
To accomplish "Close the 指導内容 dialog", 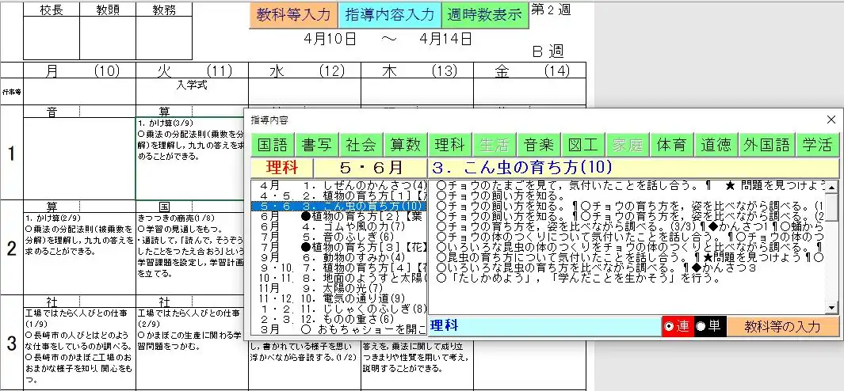I will pyautogui.click(x=831, y=120).
